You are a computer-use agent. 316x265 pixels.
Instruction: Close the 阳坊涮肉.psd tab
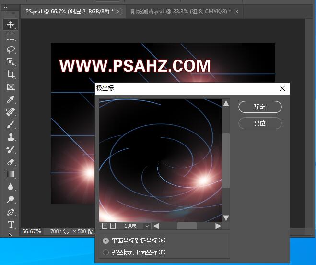(x=236, y=12)
